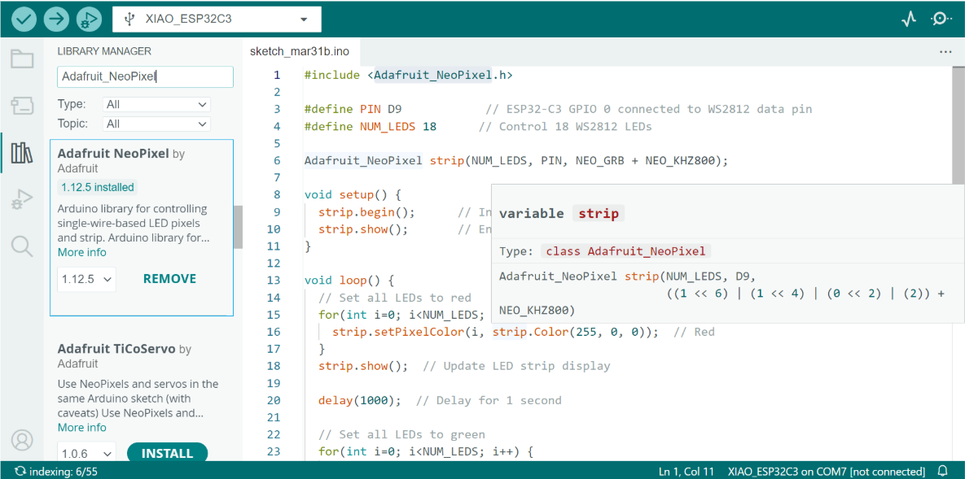Screen dimensions: 965x479
Task: Click line number 13 in gutter
Action: pyautogui.click(x=274, y=281)
